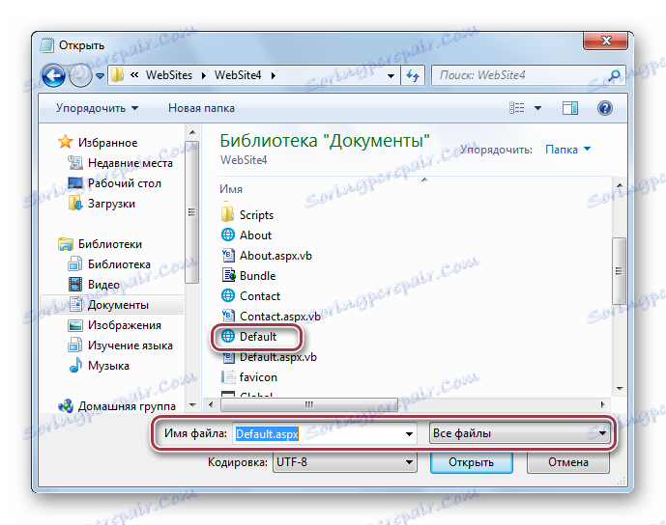Open Загрузки in favorites
This screenshot has width=666, height=525.
pyautogui.click(x=111, y=204)
